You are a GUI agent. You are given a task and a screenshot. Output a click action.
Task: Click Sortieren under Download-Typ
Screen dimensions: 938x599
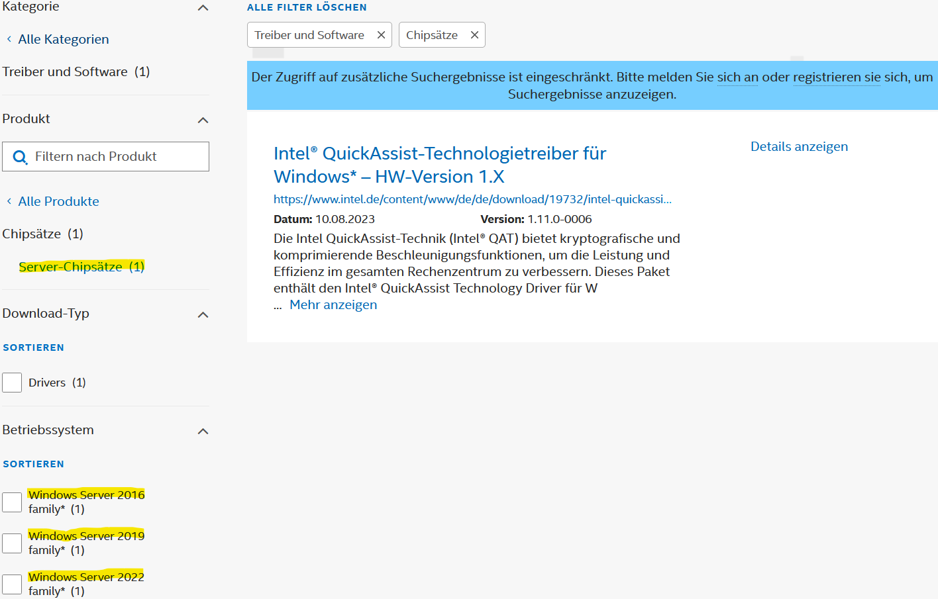(34, 347)
